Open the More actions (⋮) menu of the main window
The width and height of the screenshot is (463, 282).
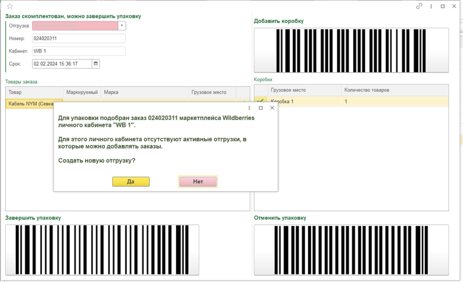coord(431,6)
